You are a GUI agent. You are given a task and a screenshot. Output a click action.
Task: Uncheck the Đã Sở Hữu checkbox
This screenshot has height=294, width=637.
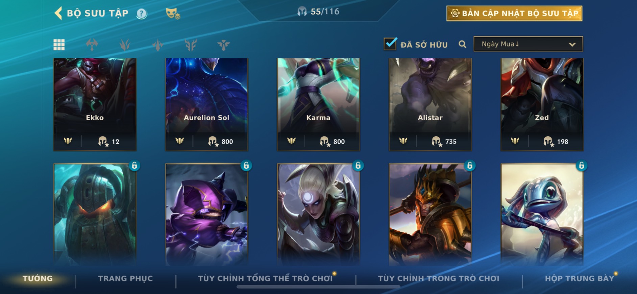[x=390, y=44]
